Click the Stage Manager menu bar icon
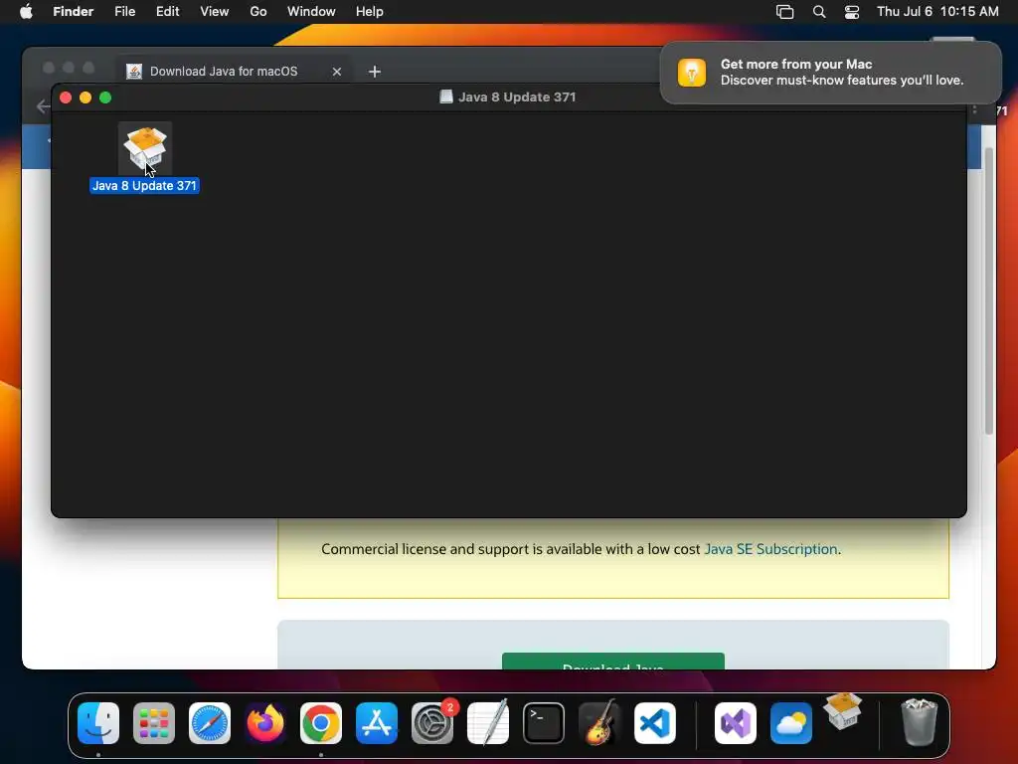Viewport: 1018px width, 764px height. pos(785,12)
